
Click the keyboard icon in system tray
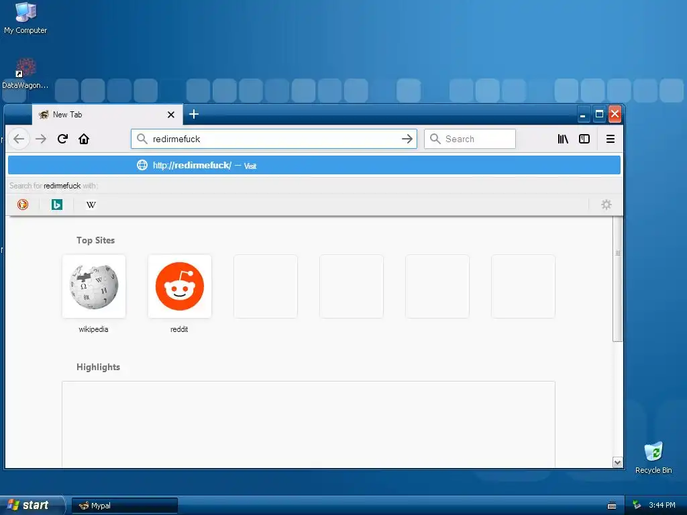(x=612, y=506)
